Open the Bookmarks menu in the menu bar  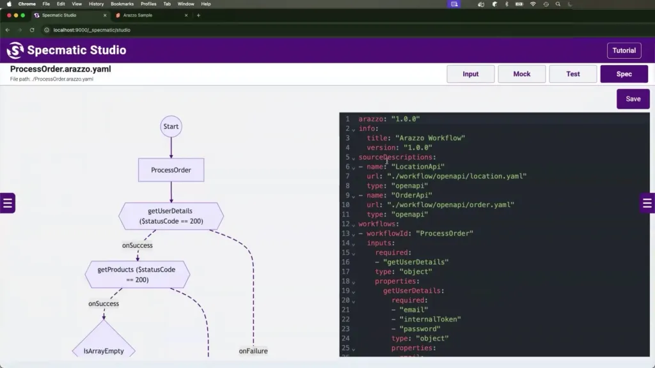[122, 4]
